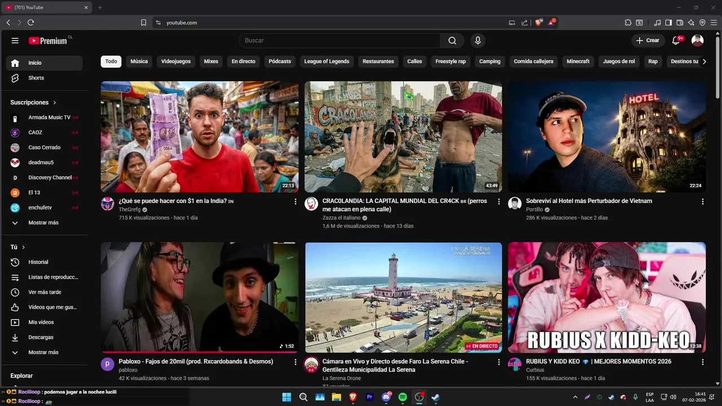This screenshot has height=406, width=722.
Task: Open Brave Wallet icon
Action: (x=680, y=23)
